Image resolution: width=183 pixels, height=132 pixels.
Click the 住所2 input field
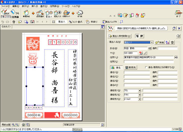149,61
